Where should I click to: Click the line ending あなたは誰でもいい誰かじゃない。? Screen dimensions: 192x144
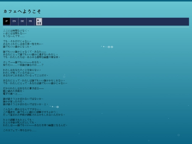click(35, 83)
